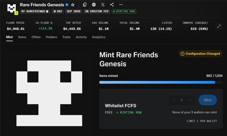Viewport: 227px width, 136px height.
Task: Switch to the Mint tab
Action: tap(9, 37)
